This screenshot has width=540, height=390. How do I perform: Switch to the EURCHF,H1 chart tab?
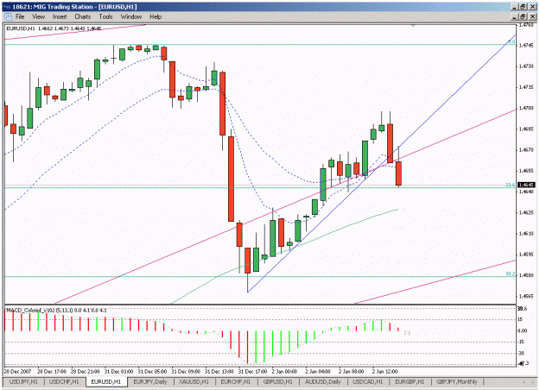[236, 381]
